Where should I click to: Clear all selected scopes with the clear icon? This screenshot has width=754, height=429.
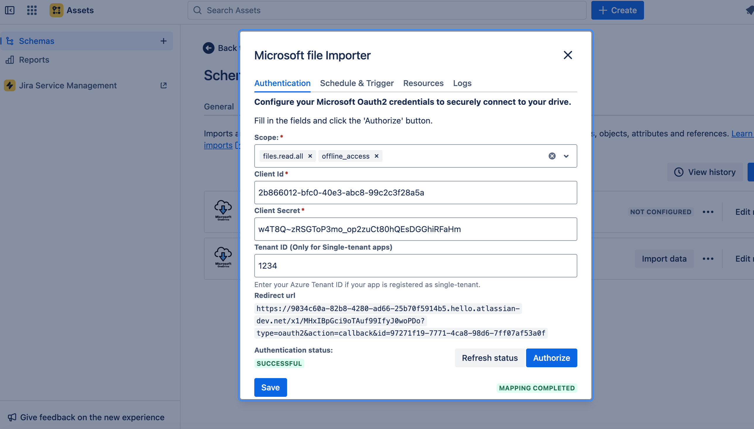click(552, 156)
